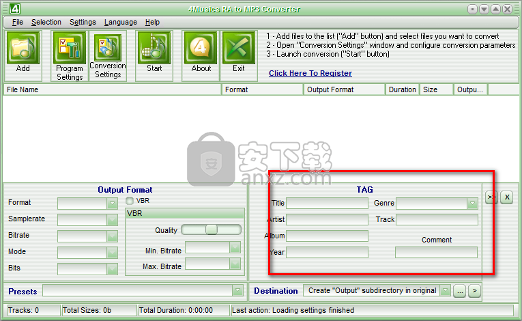Click the Size column header

click(437, 89)
